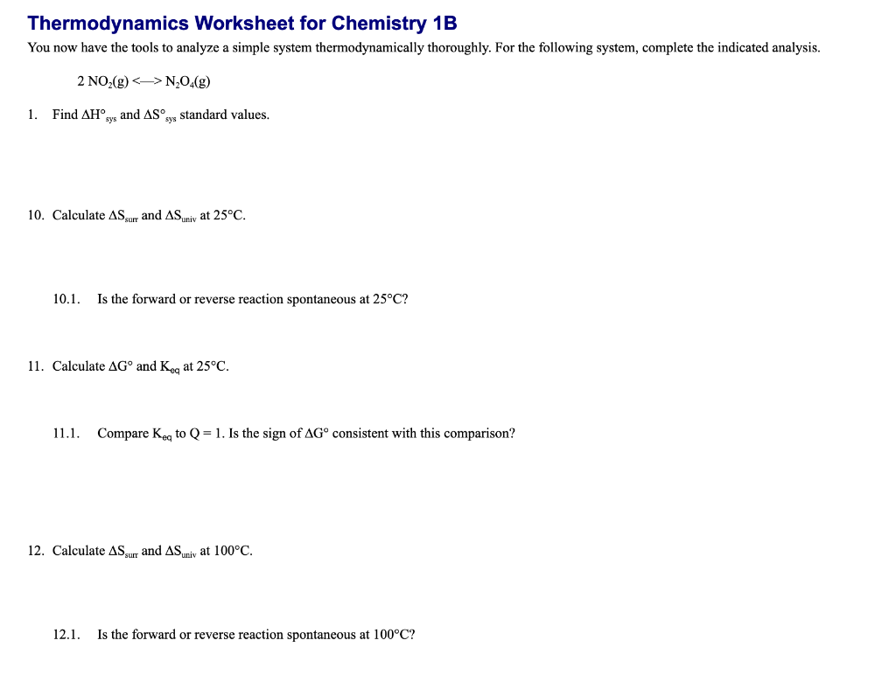The height and width of the screenshot is (675, 896).
Task: Select the phrase Q = 1 in question 11.1
Action: (205, 433)
